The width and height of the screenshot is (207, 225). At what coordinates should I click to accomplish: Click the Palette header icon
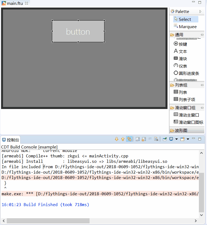[x=172, y=11]
